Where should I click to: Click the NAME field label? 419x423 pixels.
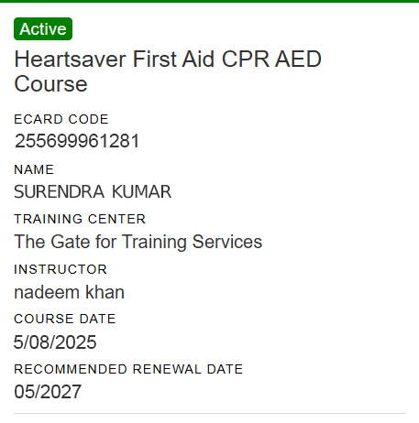34,169
